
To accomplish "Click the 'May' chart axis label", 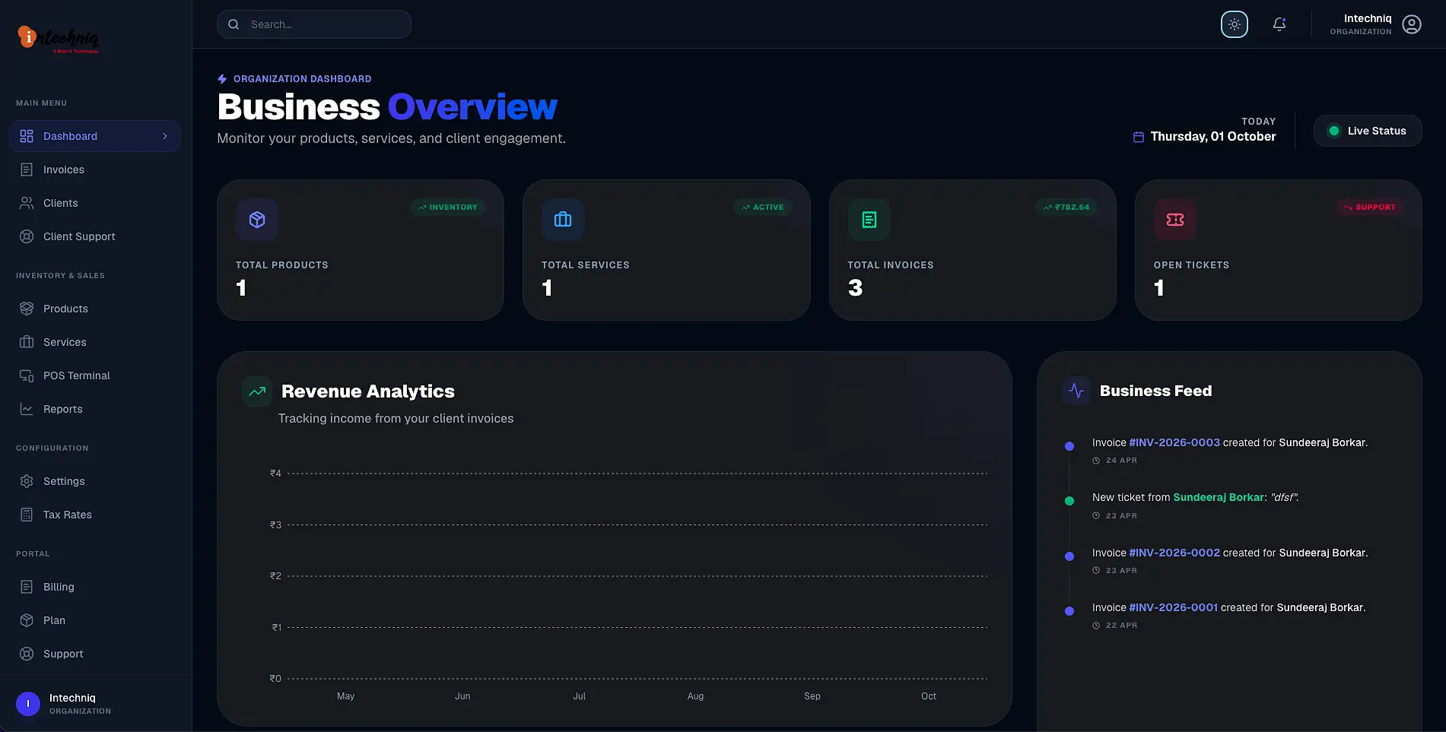I will pyautogui.click(x=345, y=696).
